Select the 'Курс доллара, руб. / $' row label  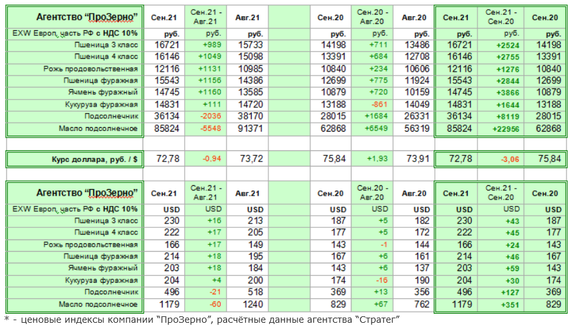tap(95, 159)
